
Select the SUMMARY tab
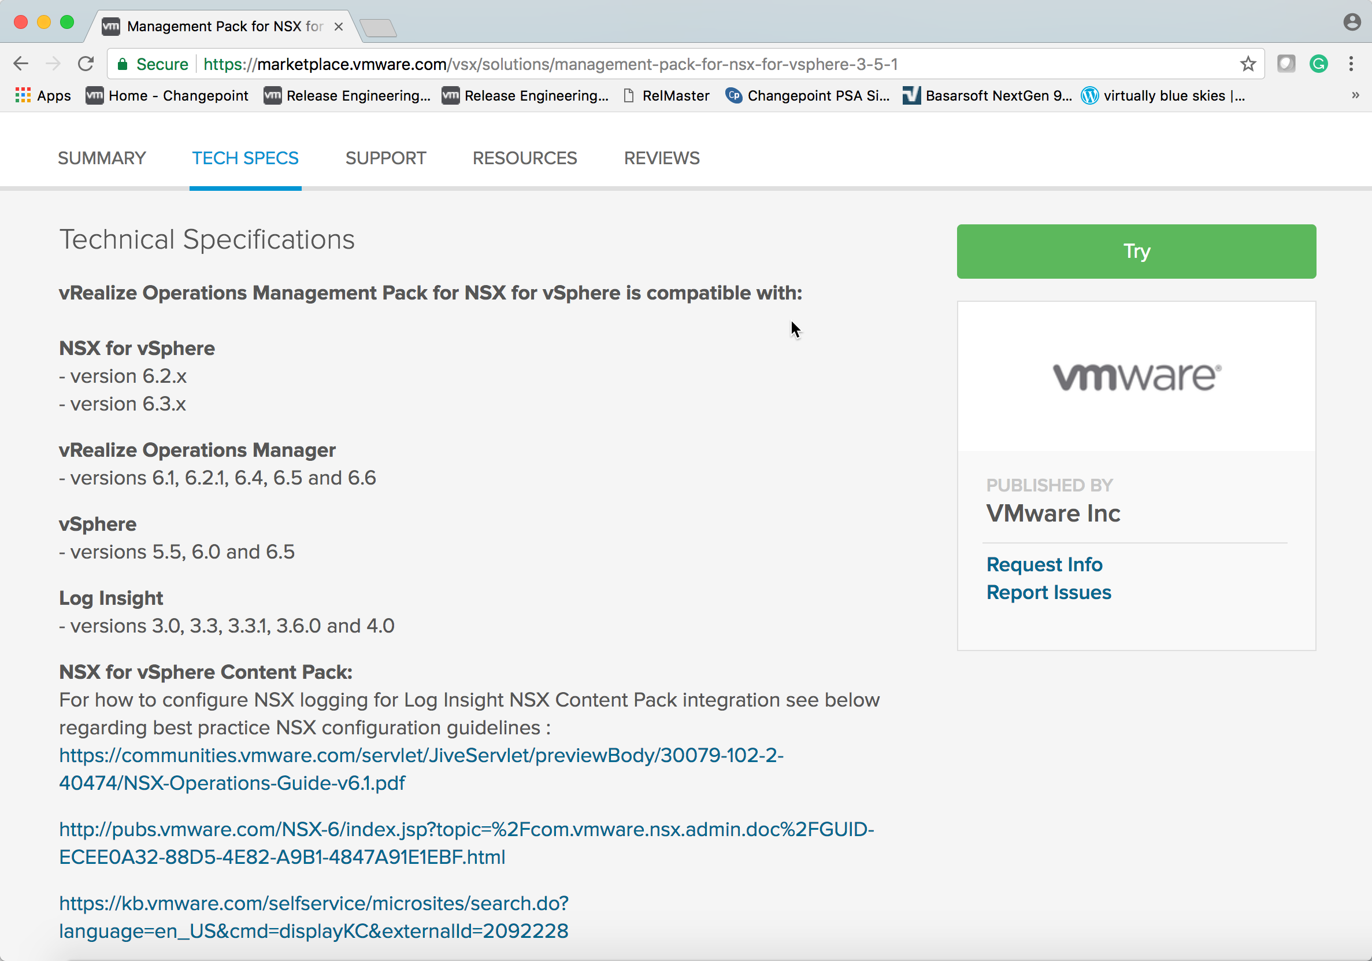[102, 158]
